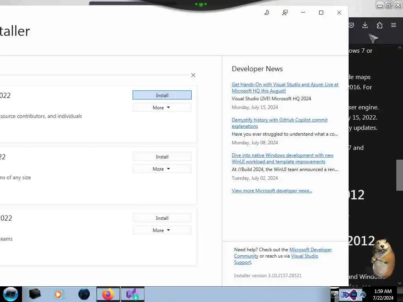This screenshot has height=302, width=403.
Task: Click the 'Monday, July 08, 2024' date
Action: pos(255,142)
